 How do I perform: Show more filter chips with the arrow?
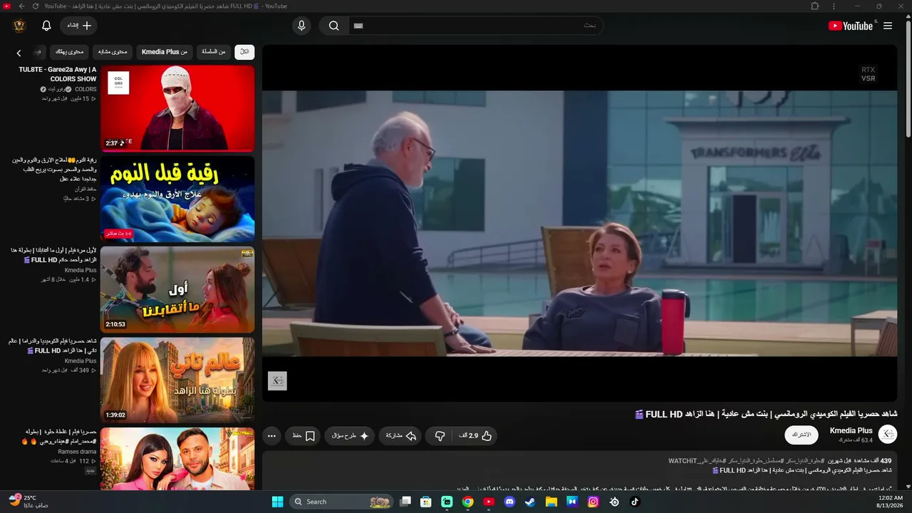(x=19, y=53)
